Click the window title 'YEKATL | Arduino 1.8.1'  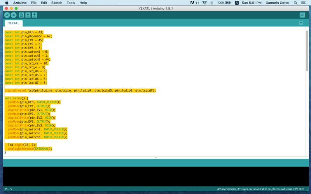(x=156, y=9)
